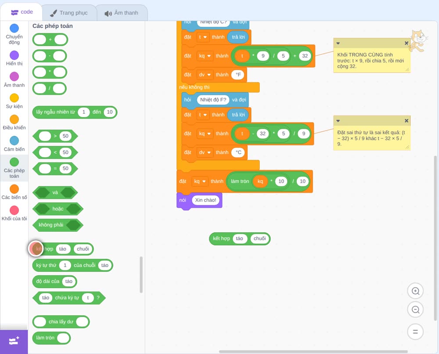Screen dimensions: 439x354
Task: Click the 'độ dài của' block in the palette
Action: pos(54,282)
